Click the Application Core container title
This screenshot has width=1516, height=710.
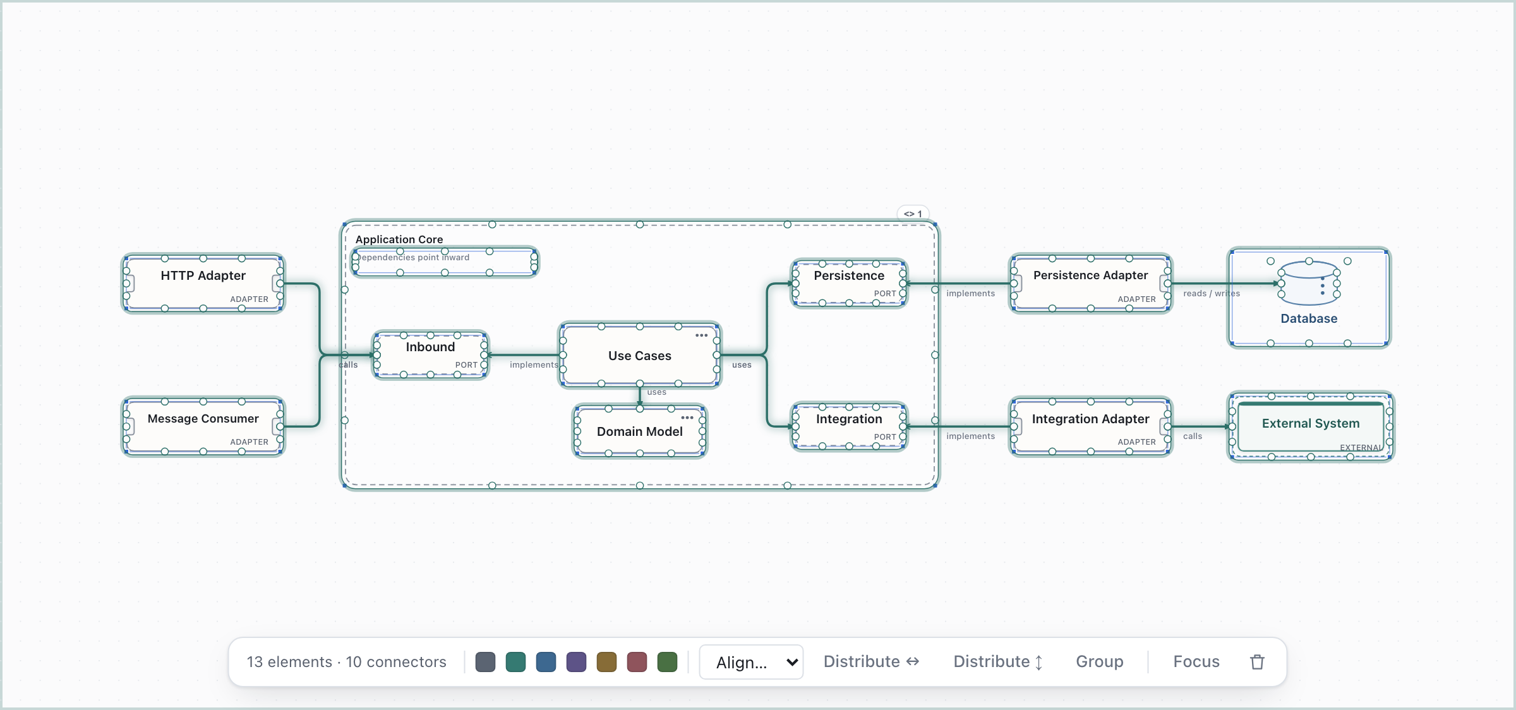[x=399, y=239]
